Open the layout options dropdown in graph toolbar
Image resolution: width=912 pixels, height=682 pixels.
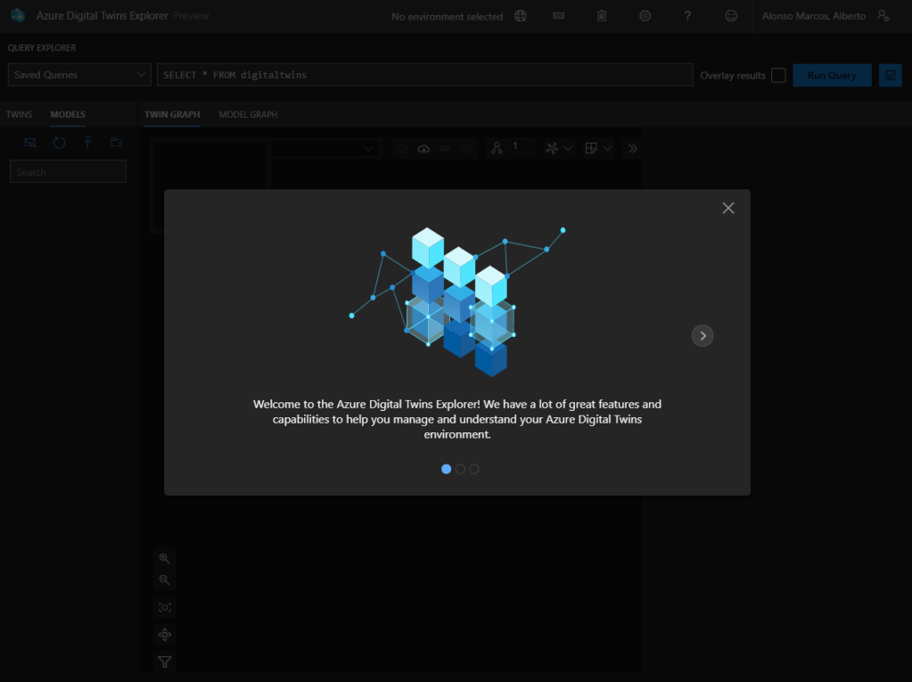[560, 149]
